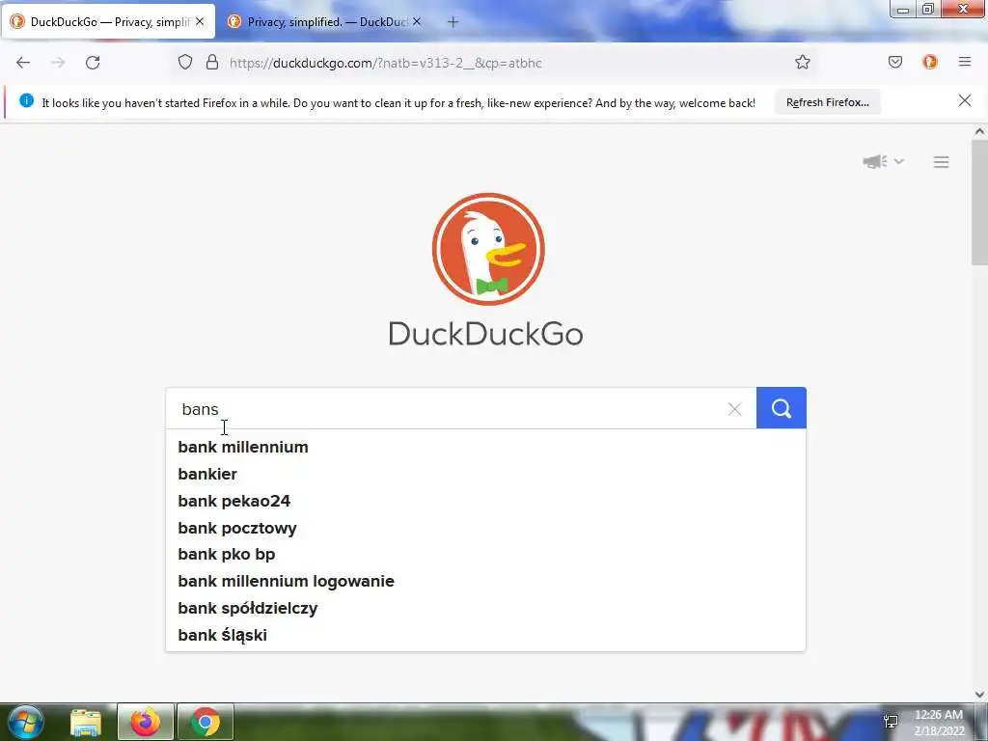This screenshot has height=741, width=988.
Task: Close the 'Privacy, simplified.' tab
Action: coord(417,21)
